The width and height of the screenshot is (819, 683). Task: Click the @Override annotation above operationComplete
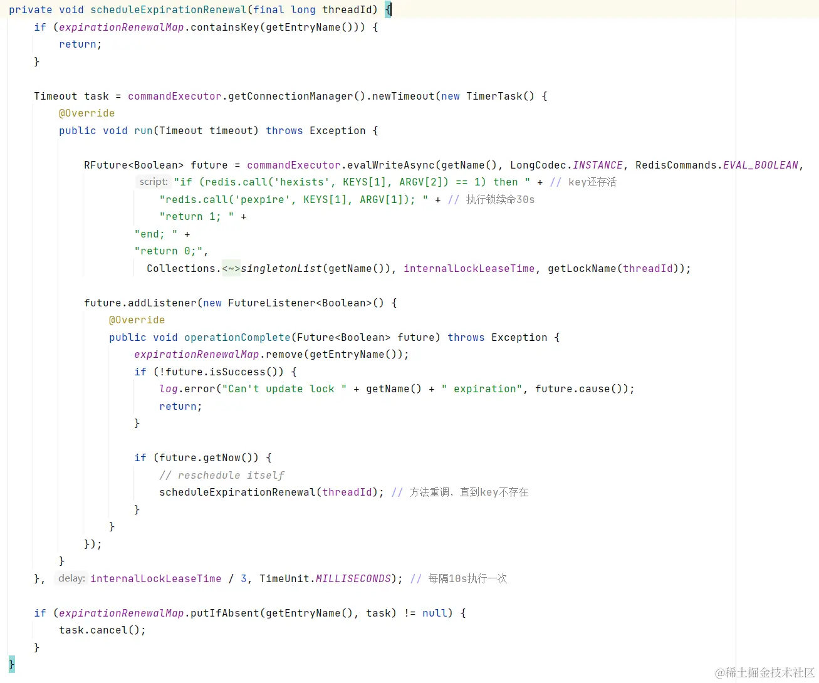[137, 320]
